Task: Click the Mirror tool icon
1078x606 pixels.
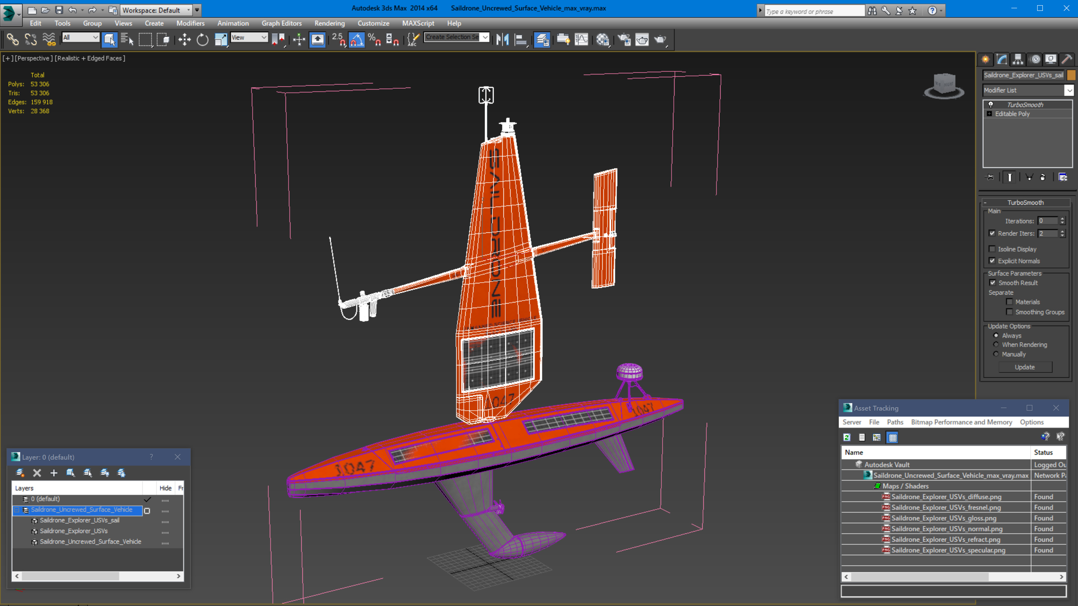Action: point(502,40)
